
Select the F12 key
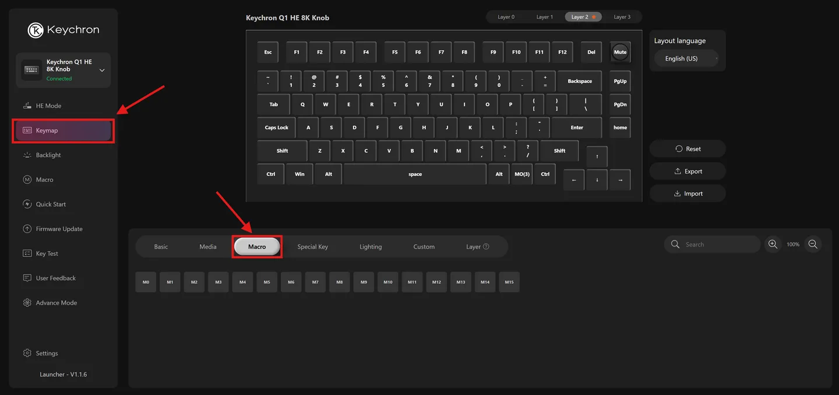562,52
